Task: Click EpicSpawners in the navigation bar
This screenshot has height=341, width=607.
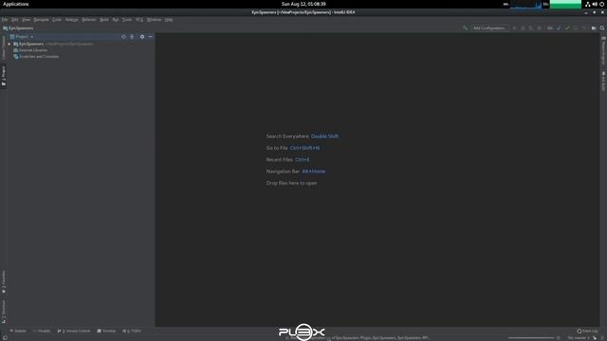Action: (x=18, y=28)
